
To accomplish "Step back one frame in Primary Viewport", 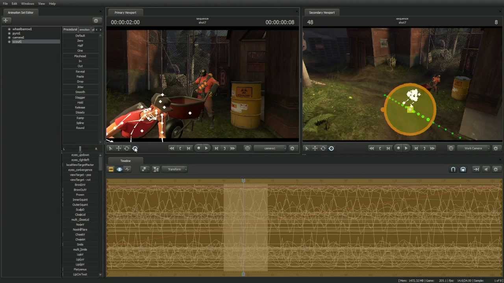I will [x=189, y=148].
